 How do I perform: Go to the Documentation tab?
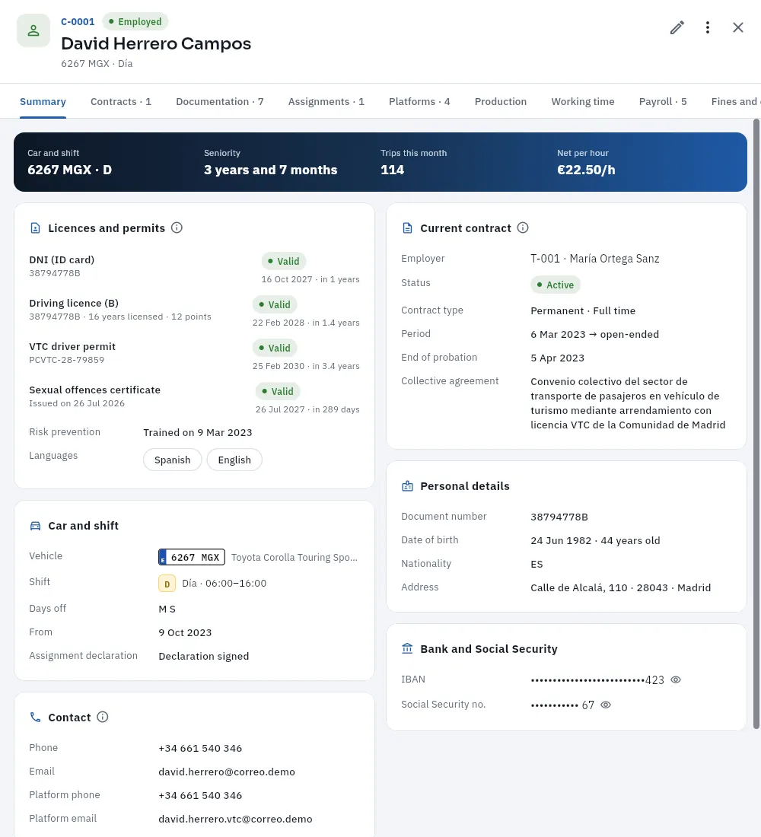[220, 101]
